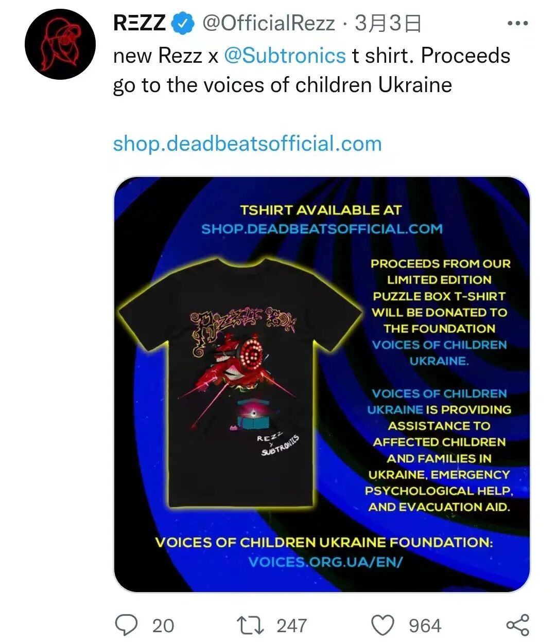556x643 pixels.
Task: Select the tweet text about Proceeds
Action: point(311,70)
